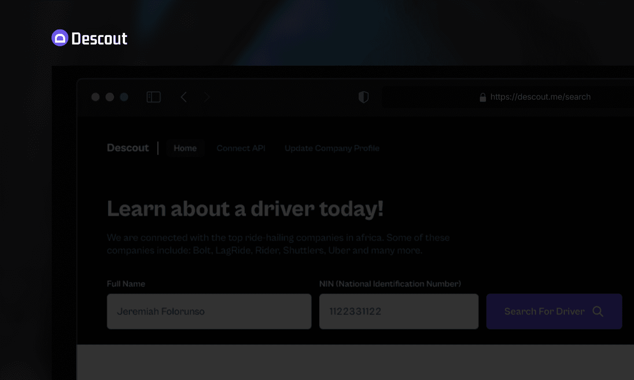Image resolution: width=634 pixels, height=380 pixels.
Task: Click the purple Descout logo icon
Action: (60, 38)
